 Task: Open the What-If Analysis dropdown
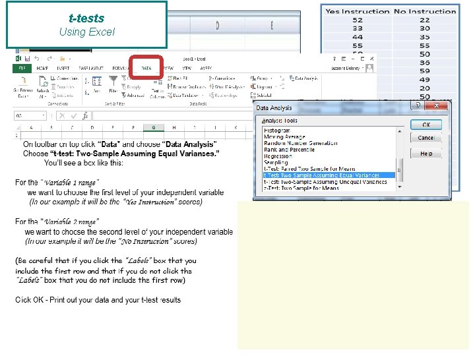coord(244,87)
